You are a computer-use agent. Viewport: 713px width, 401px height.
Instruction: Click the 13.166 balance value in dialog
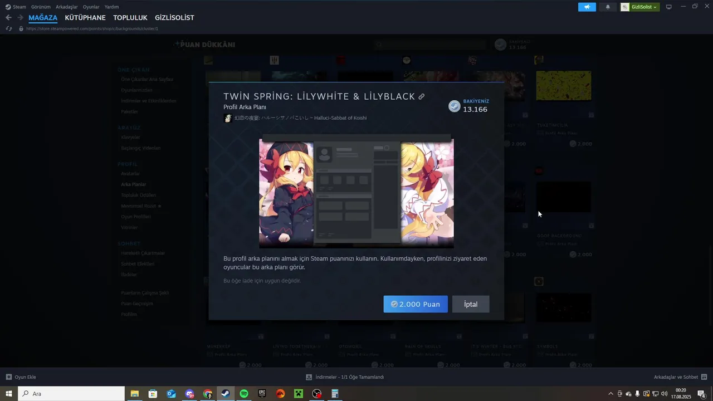tap(475, 110)
